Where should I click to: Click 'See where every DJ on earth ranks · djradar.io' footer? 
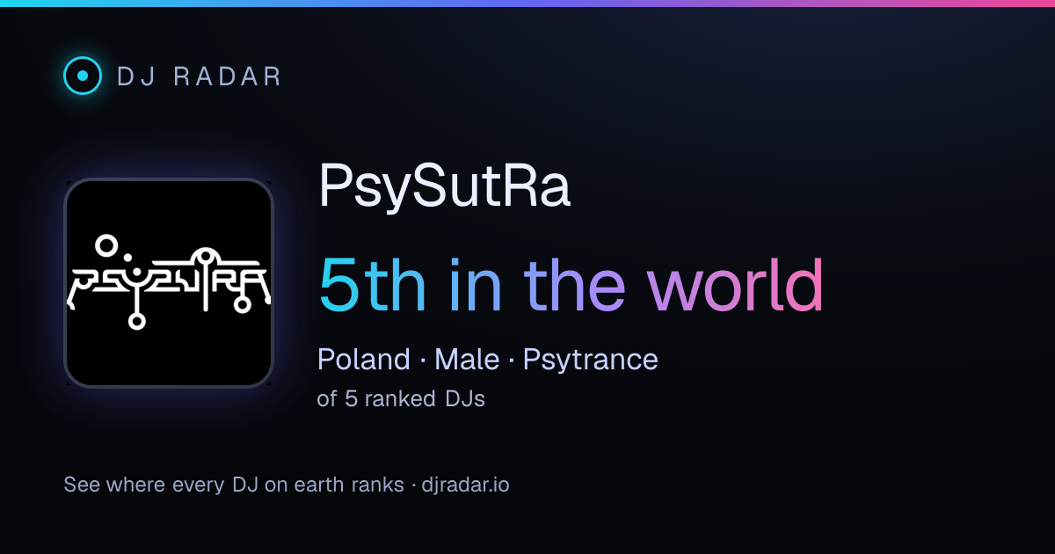[x=287, y=485]
